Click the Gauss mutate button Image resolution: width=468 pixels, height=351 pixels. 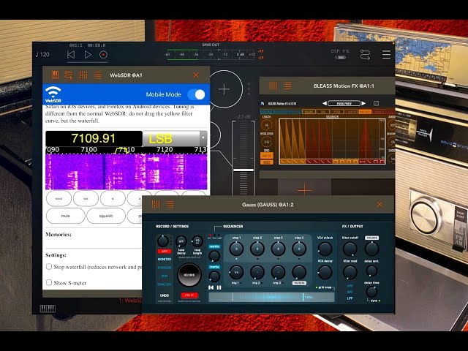coord(299,283)
